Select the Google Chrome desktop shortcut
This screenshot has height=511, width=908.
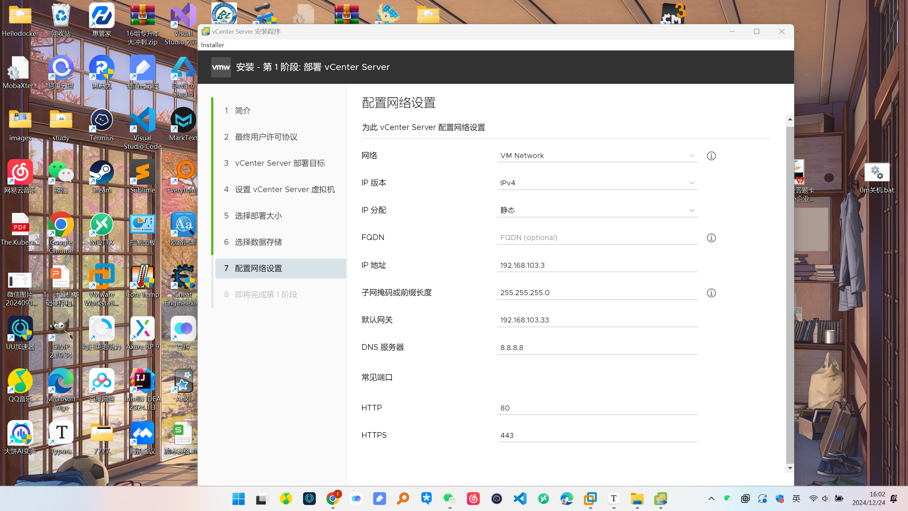coord(61,233)
